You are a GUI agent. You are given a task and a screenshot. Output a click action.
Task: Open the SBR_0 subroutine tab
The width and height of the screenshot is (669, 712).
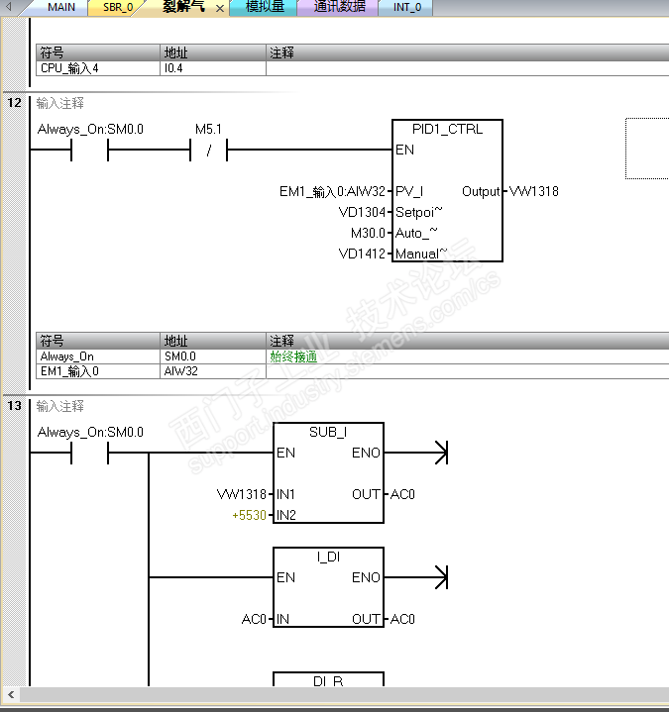pyautogui.click(x=117, y=7)
